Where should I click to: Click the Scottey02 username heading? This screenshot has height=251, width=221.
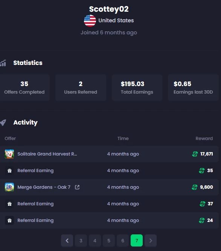(x=109, y=9)
